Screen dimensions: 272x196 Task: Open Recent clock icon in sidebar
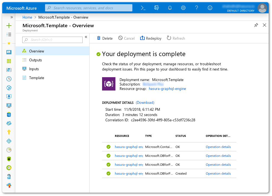pyautogui.click(x=9, y=79)
